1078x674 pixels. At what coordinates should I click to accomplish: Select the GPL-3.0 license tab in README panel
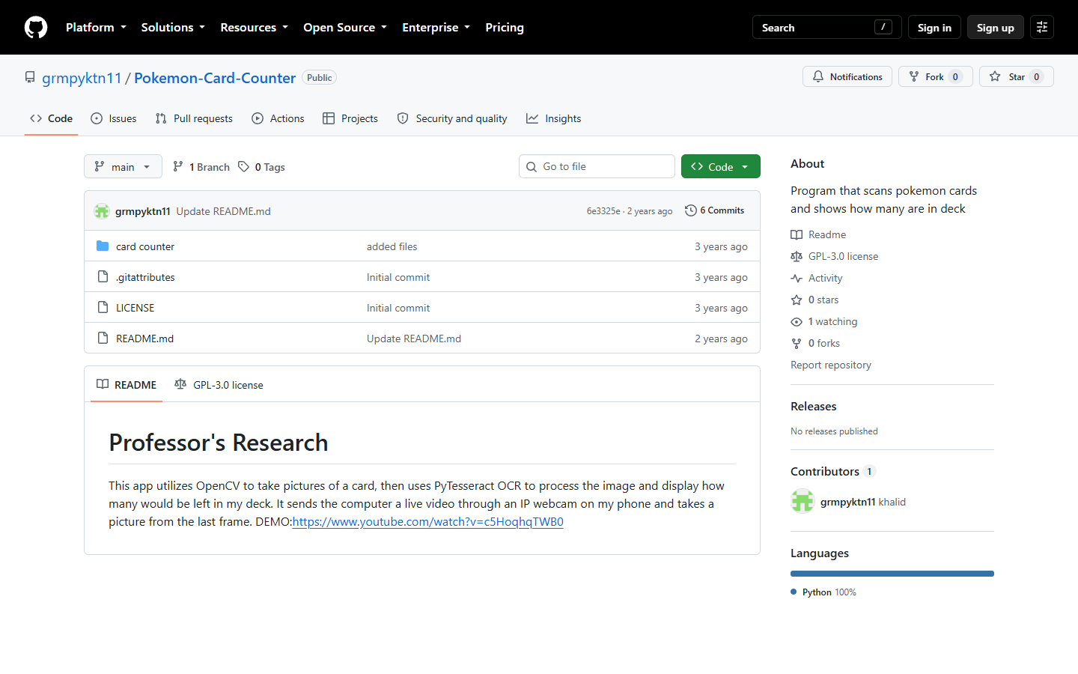pyautogui.click(x=219, y=385)
